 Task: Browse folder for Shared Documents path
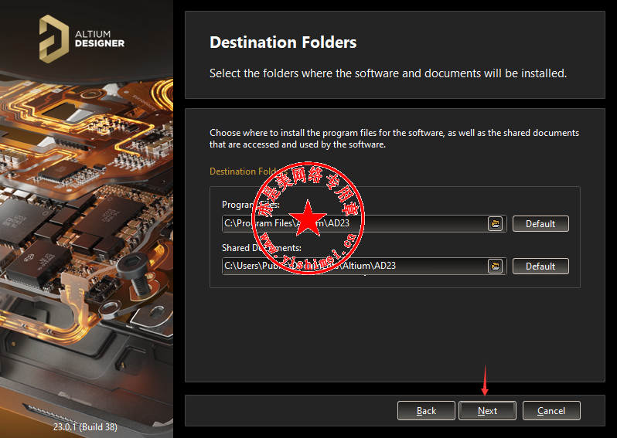pos(496,267)
